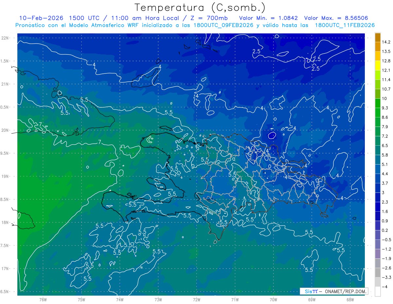Click the 71W longitude axis label
This screenshot has height=304, width=393.
pos(235,299)
